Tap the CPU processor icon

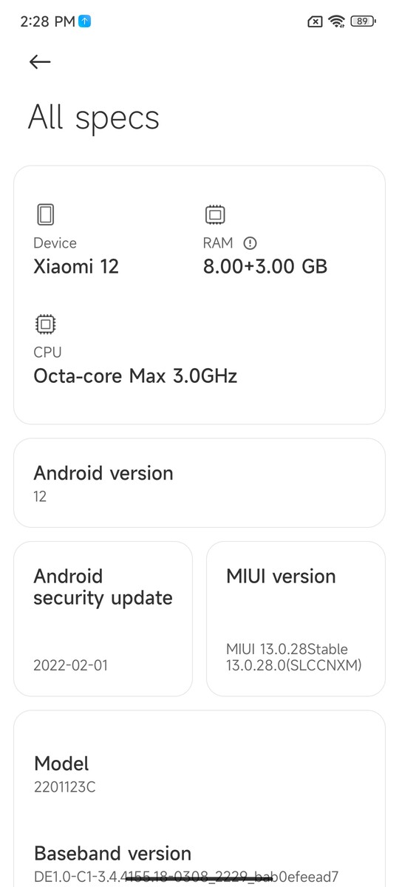46,324
